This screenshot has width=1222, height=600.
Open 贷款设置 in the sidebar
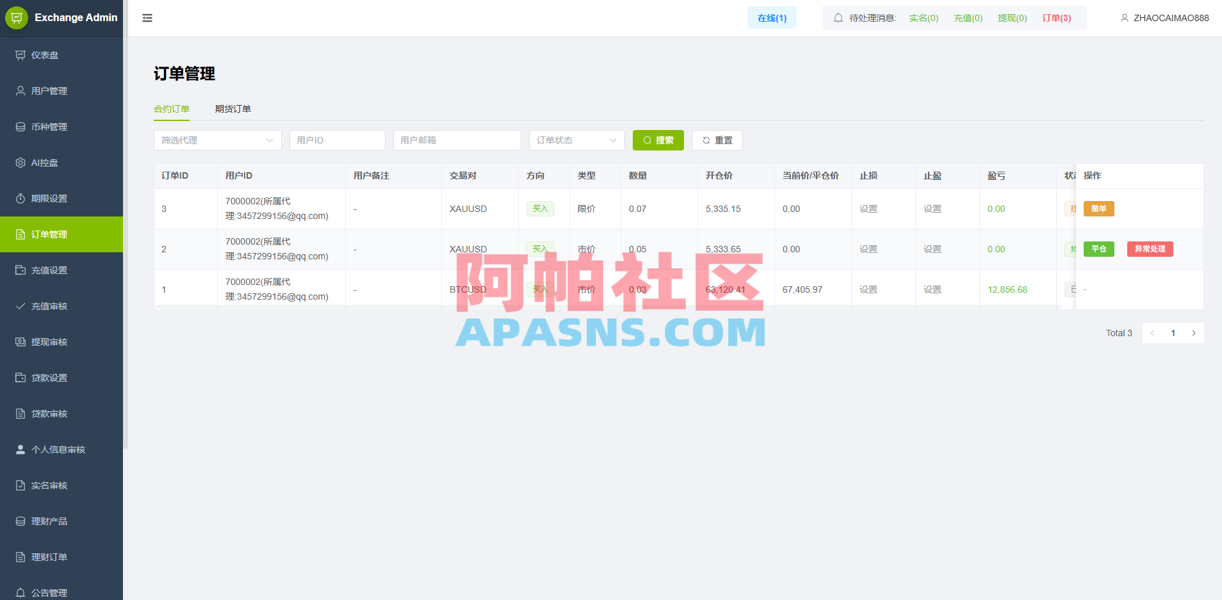[61, 378]
